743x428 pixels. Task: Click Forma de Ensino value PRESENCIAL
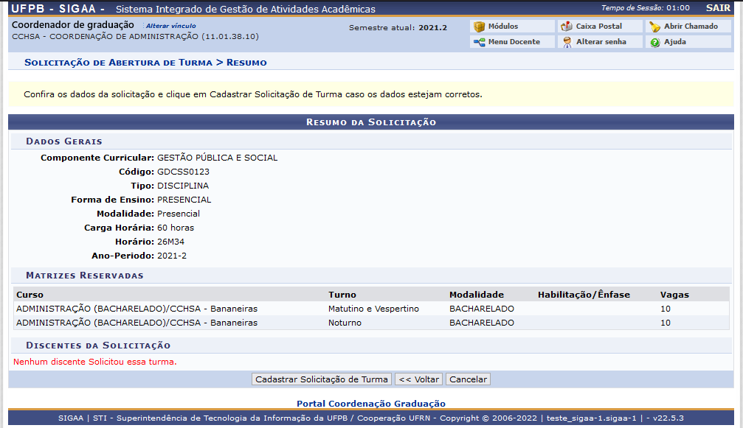[x=184, y=200]
